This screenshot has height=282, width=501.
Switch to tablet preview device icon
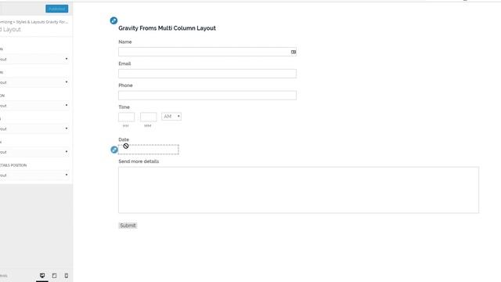[x=54, y=275]
